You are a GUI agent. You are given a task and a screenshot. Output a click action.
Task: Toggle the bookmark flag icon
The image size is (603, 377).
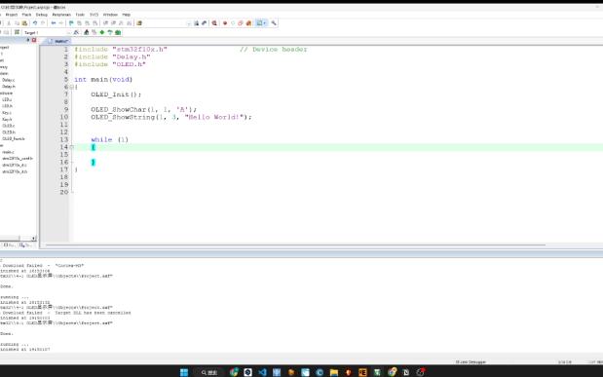71,23
